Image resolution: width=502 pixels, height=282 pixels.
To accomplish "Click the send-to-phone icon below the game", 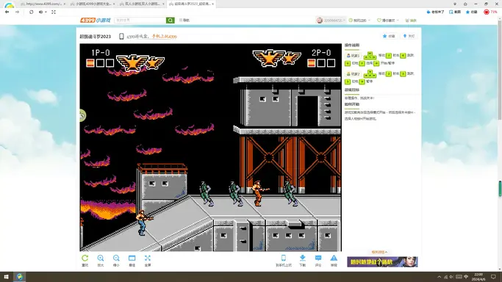I will (x=284, y=258).
